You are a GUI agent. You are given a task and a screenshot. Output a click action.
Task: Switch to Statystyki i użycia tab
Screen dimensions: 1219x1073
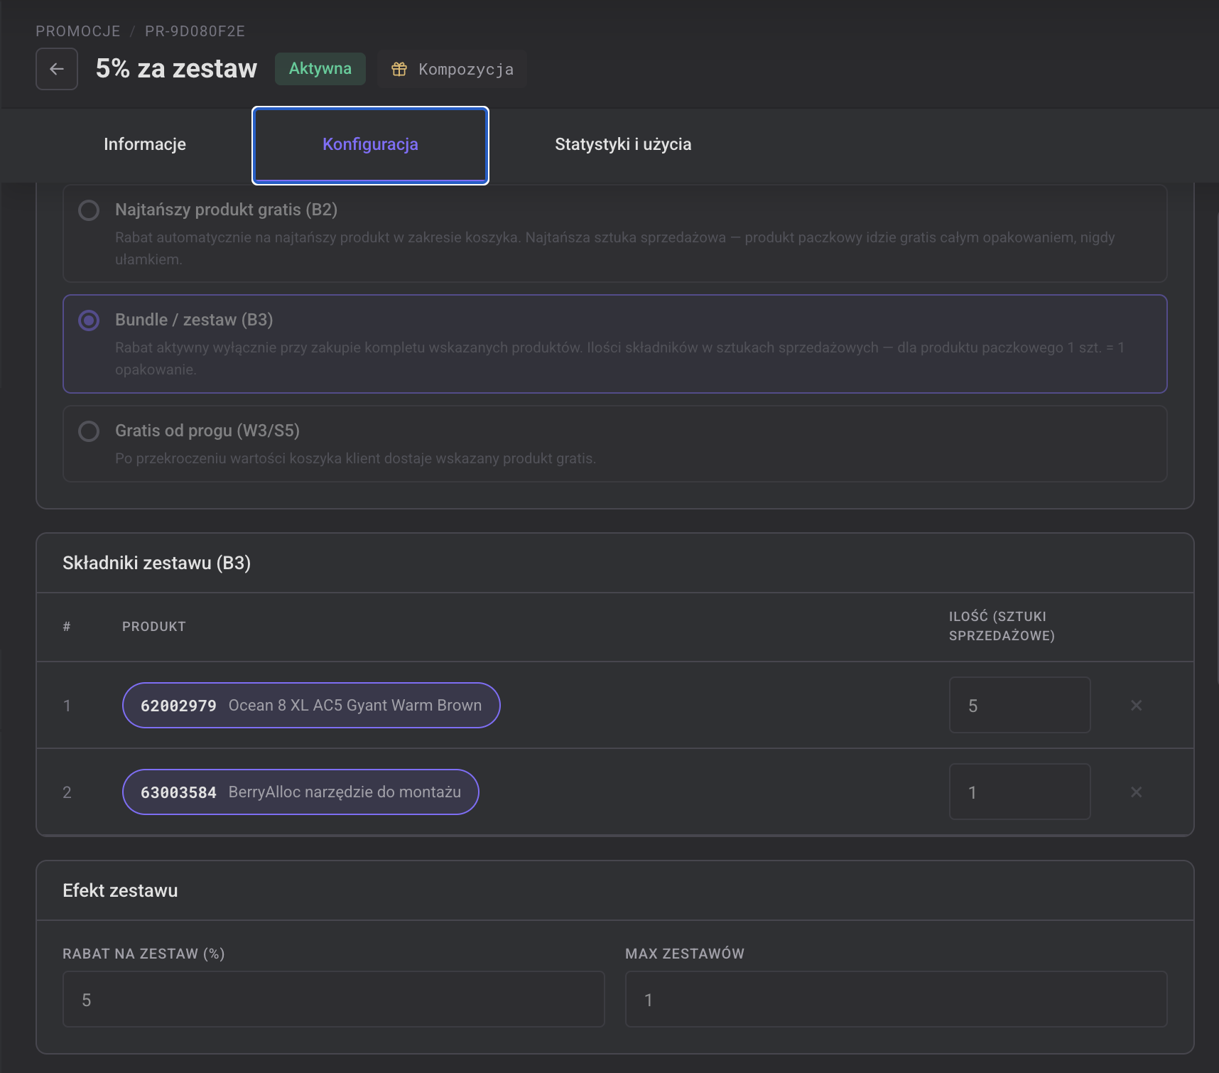(x=623, y=144)
